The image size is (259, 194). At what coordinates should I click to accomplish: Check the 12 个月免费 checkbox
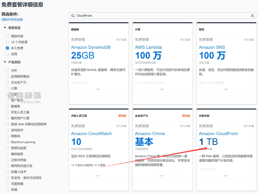point(7,42)
